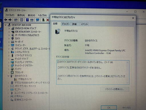The width and height of the screenshot is (146, 110).
Task: Select the マウス pointing device icon
Action: 12,83
